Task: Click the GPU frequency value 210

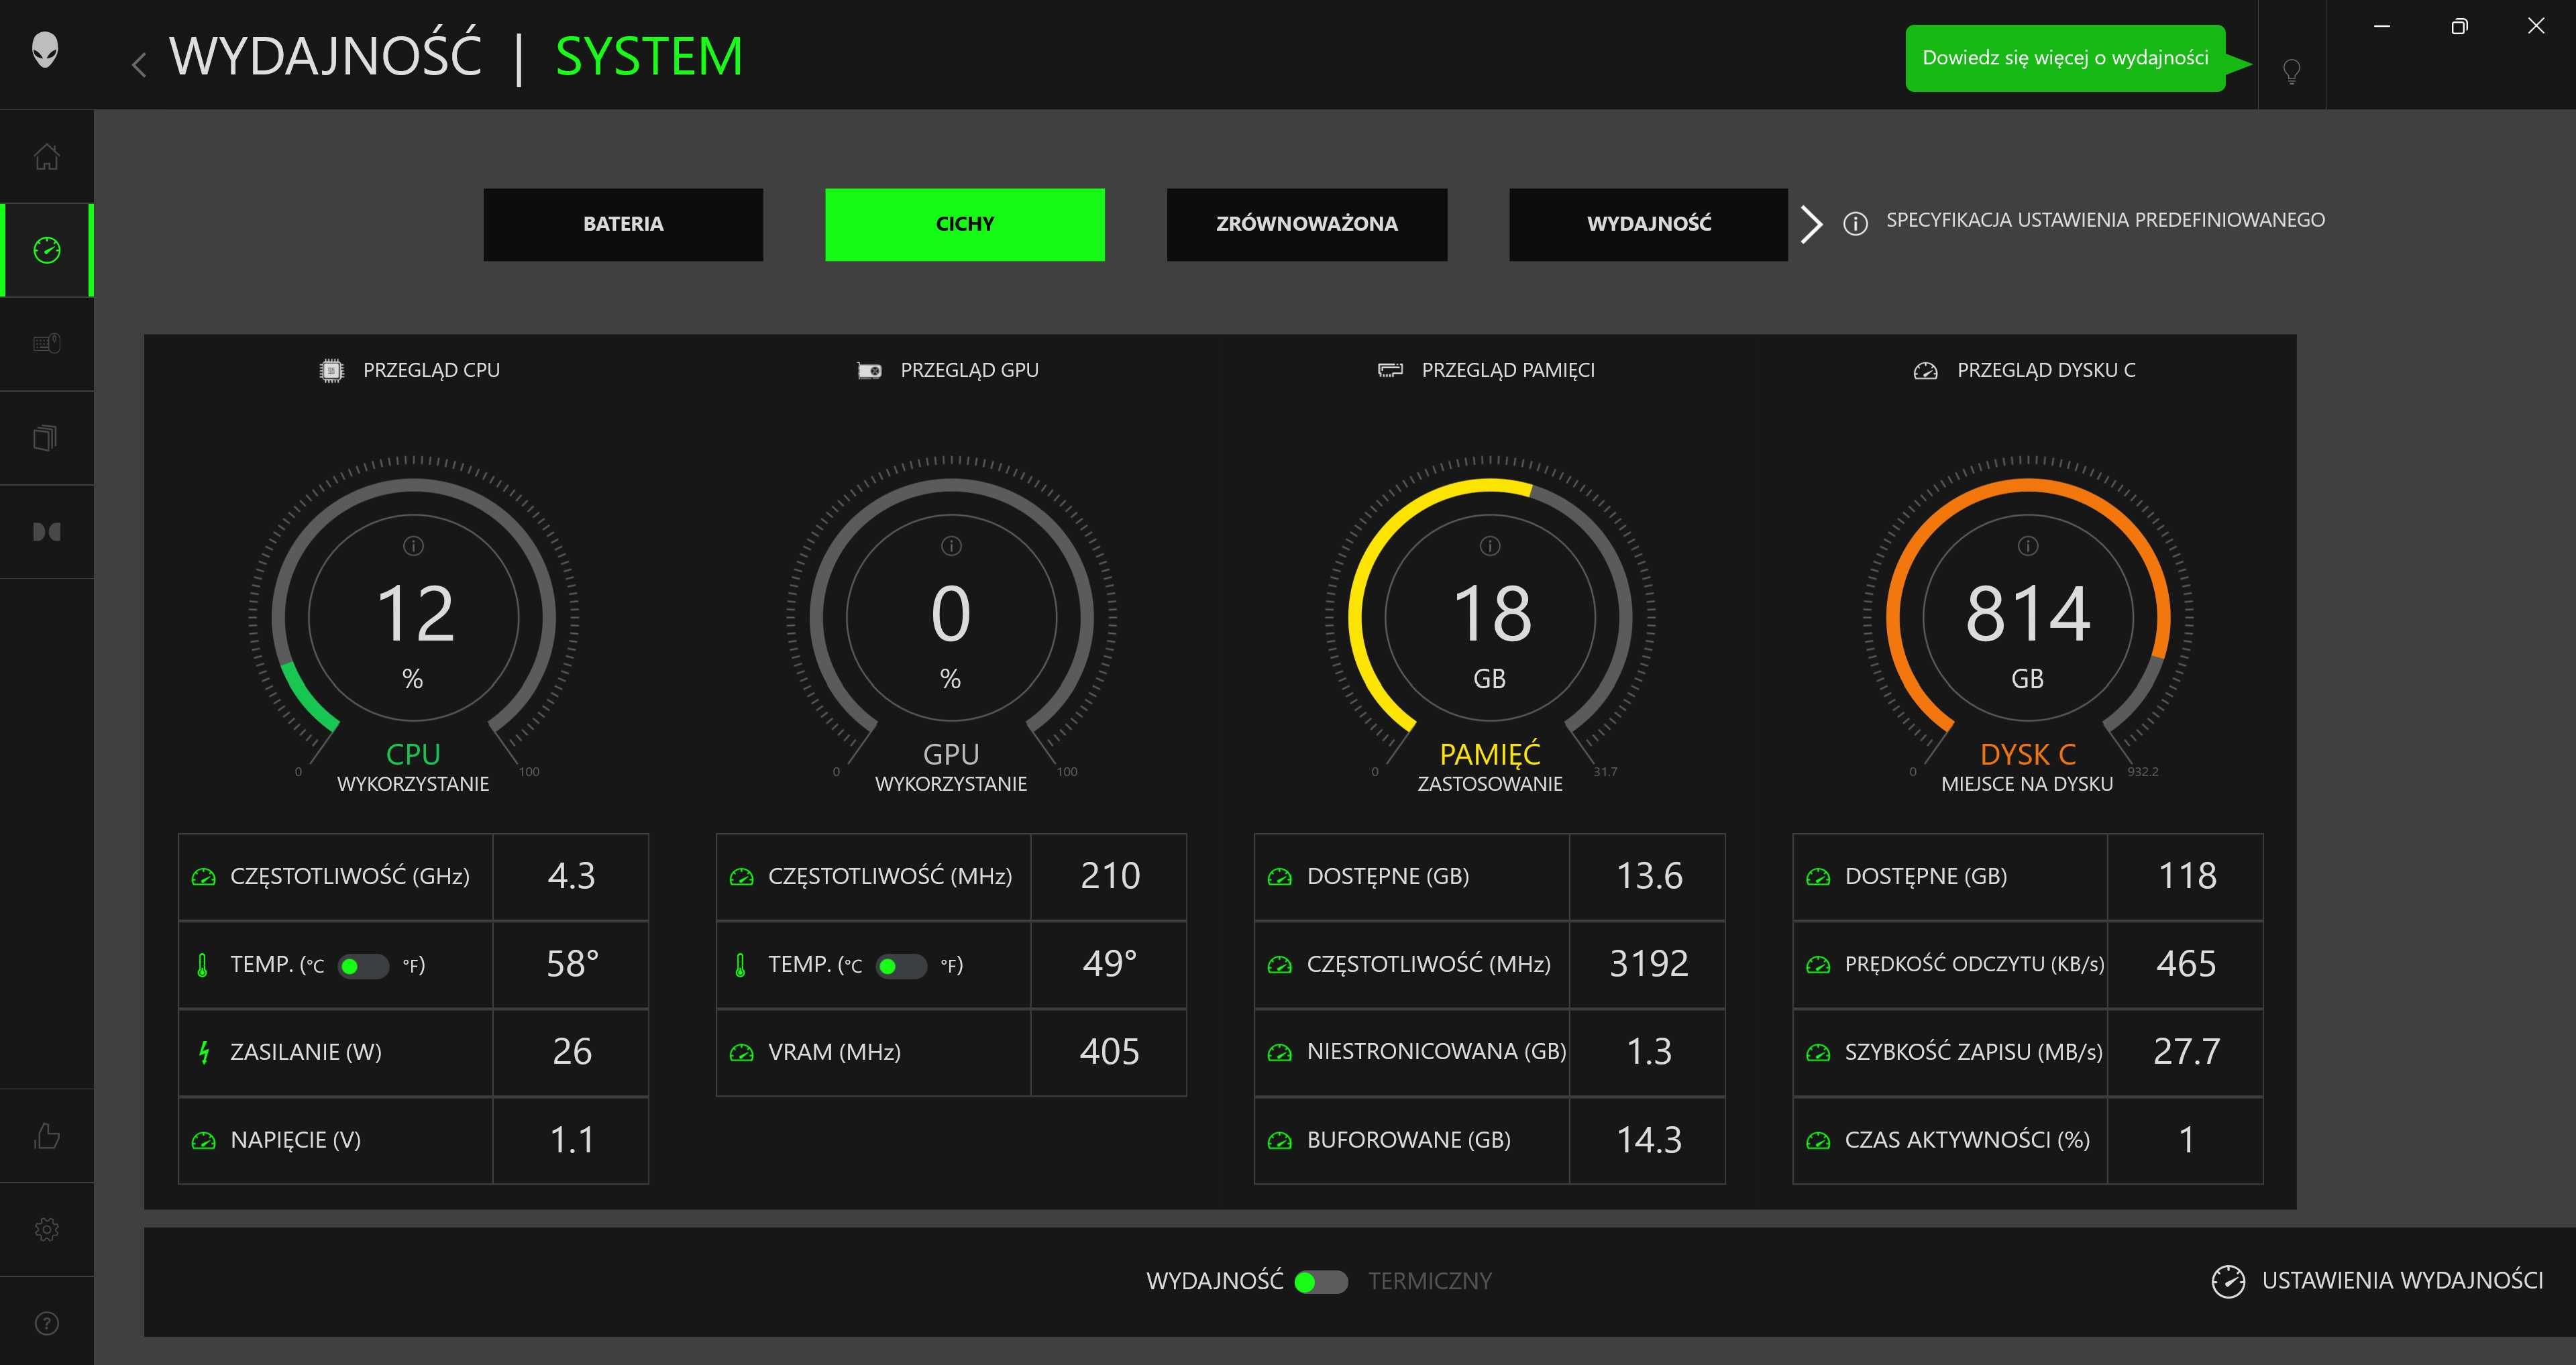Action: coord(1110,876)
